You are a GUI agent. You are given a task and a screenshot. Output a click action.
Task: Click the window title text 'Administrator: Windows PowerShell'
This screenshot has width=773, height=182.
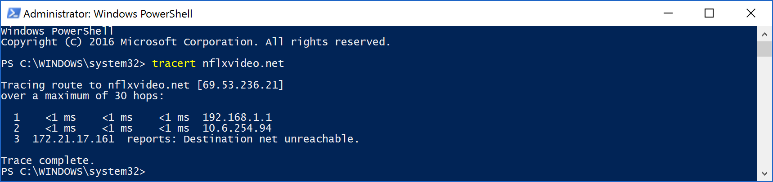coord(108,14)
